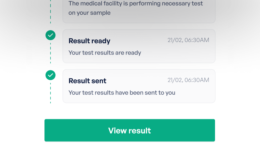Click the "Result ready" heading

pyautogui.click(x=89, y=41)
